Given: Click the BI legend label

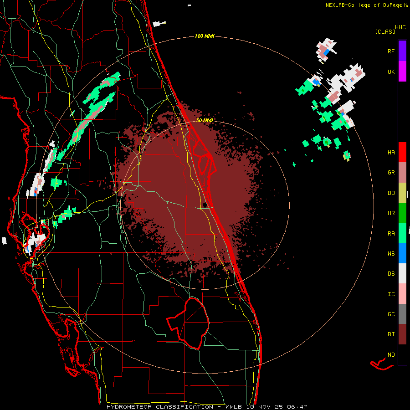Looking at the screenshot, I should click(391, 334).
